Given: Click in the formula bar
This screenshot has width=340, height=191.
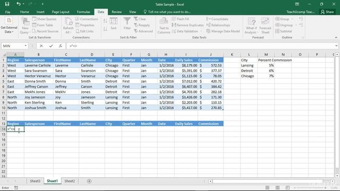Looking at the screenshot, I should click(201, 46).
